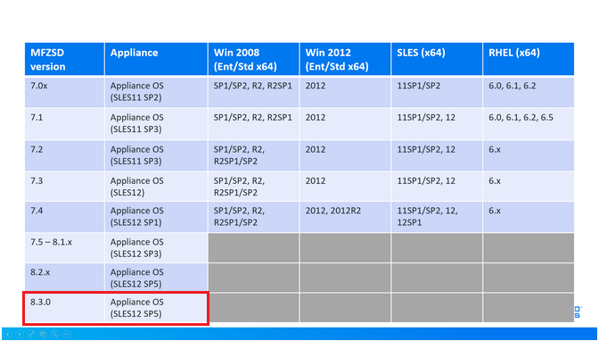
Task: Select '11SP1/SP2, 12' cell in row 7.3
Action: click(437, 187)
